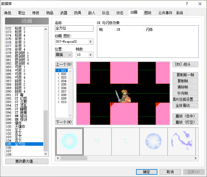Play the animation with 播放（打空）
The height and width of the screenshot is (177, 207).
[185, 122]
